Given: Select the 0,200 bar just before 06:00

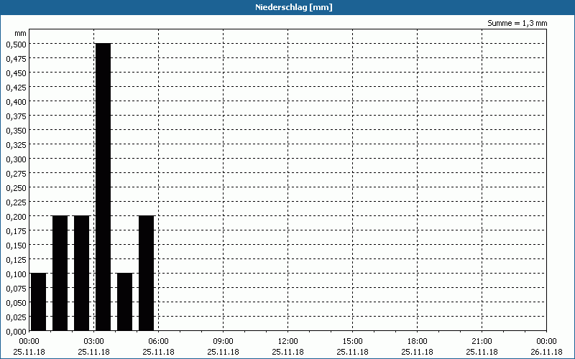Looking at the screenshot, I should pos(147,274).
